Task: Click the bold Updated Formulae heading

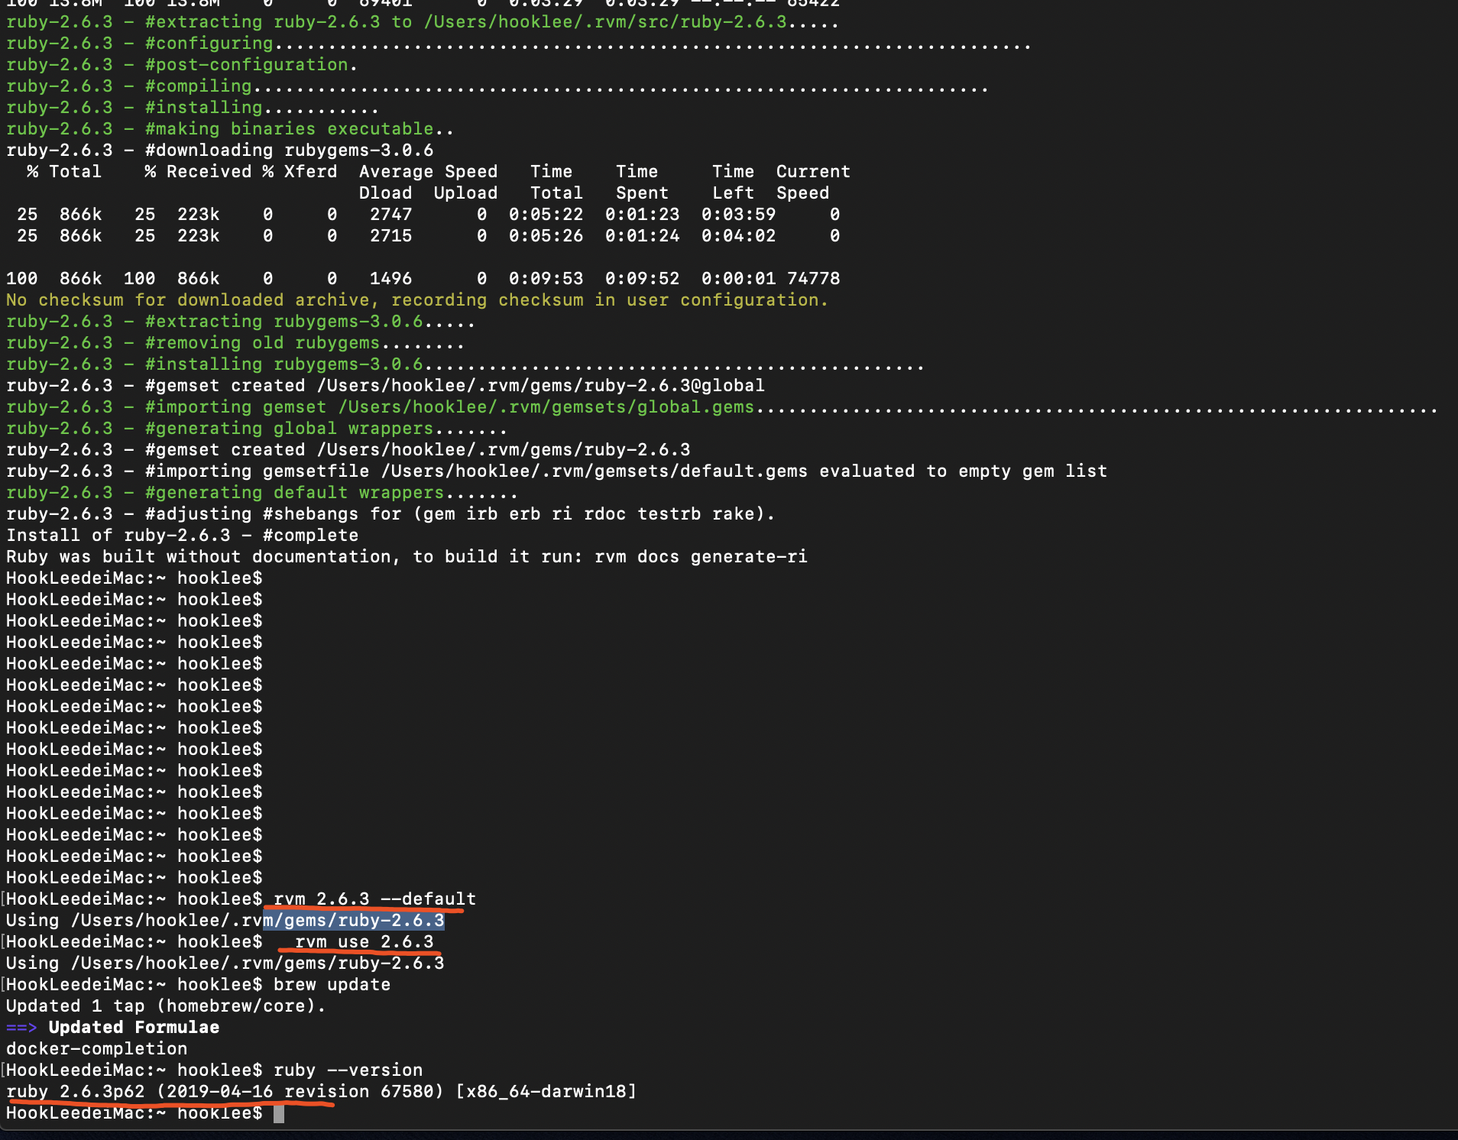Action: coord(134,1028)
